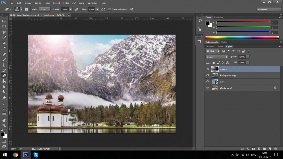283x159 pixels.
Task: Click the red R slider
Action: click(x=243, y=22)
